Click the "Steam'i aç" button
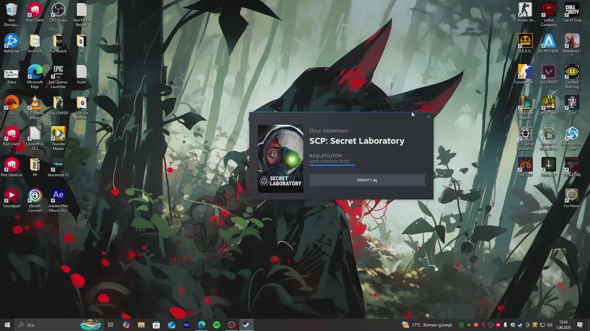This screenshot has width=590, height=331. tap(367, 180)
